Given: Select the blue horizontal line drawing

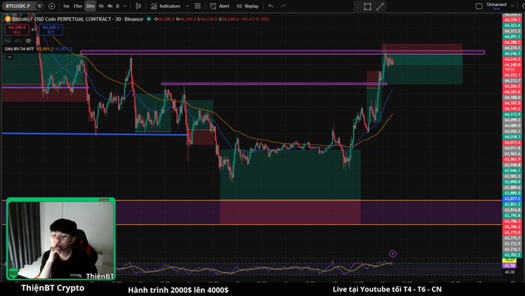Looking at the screenshot, I should [94, 134].
